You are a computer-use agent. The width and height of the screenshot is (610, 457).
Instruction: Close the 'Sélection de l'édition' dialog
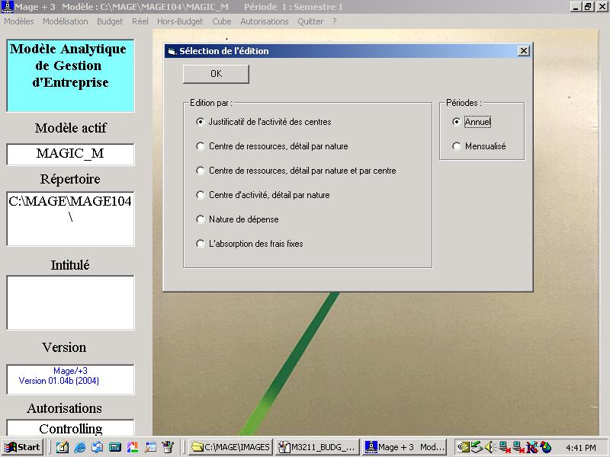pos(524,51)
